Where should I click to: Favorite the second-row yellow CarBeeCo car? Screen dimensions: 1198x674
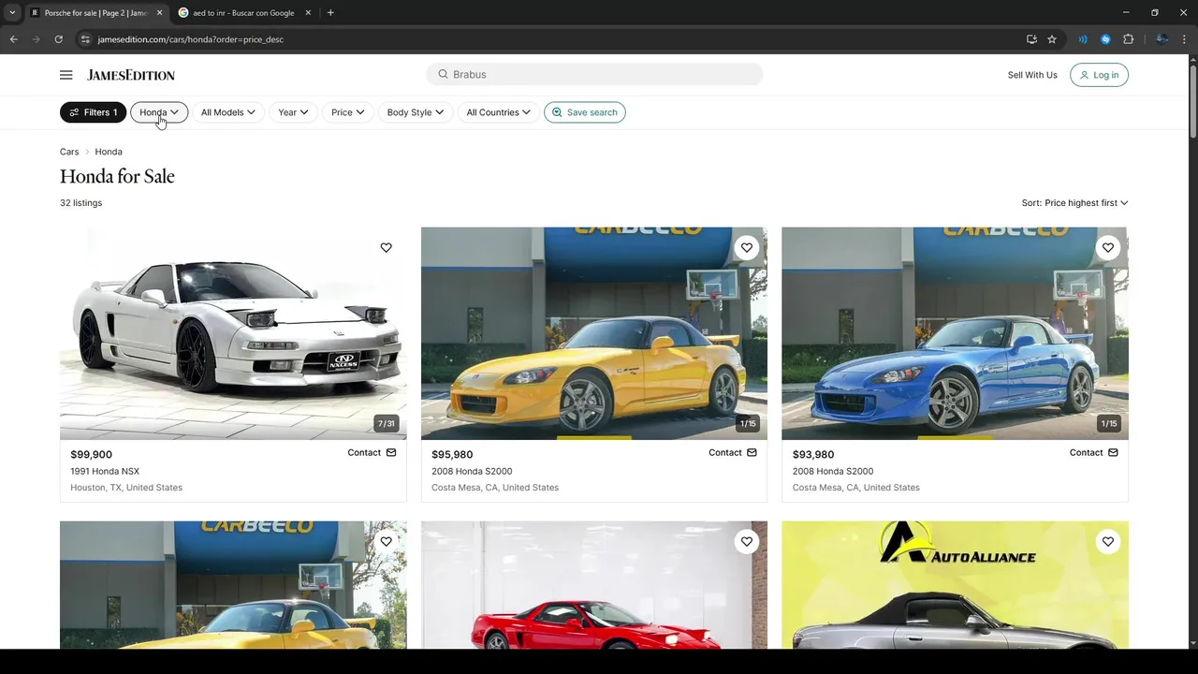pos(386,541)
